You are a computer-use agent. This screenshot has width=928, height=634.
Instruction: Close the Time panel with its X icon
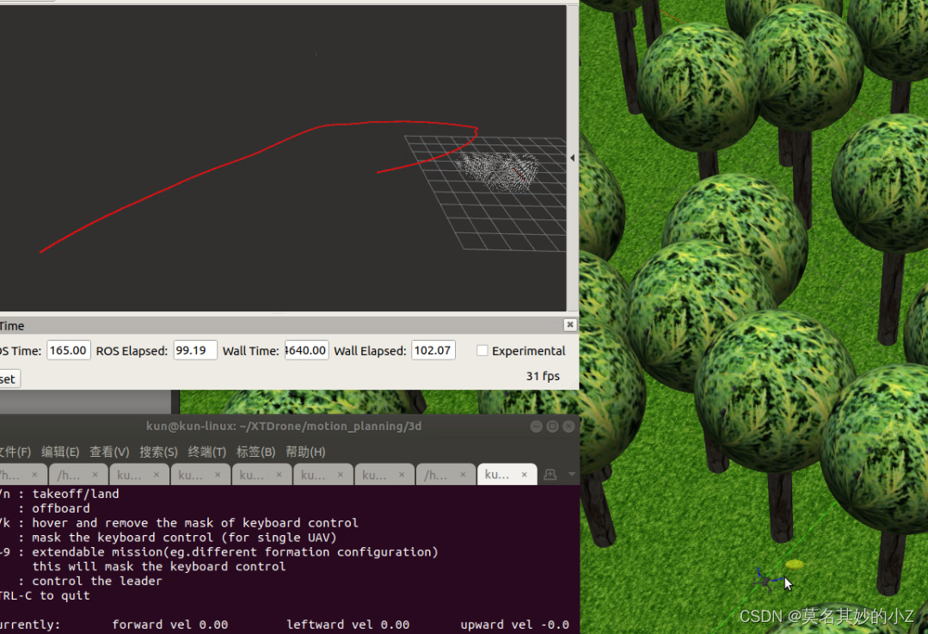[569, 324]
